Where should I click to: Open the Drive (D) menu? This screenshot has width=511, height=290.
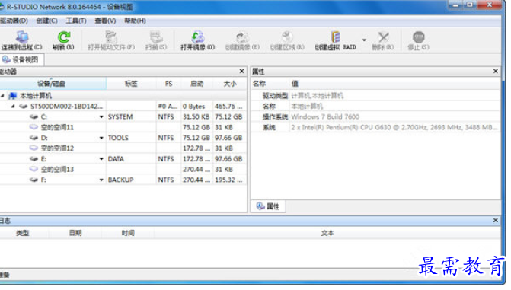[x=14, y=21]
